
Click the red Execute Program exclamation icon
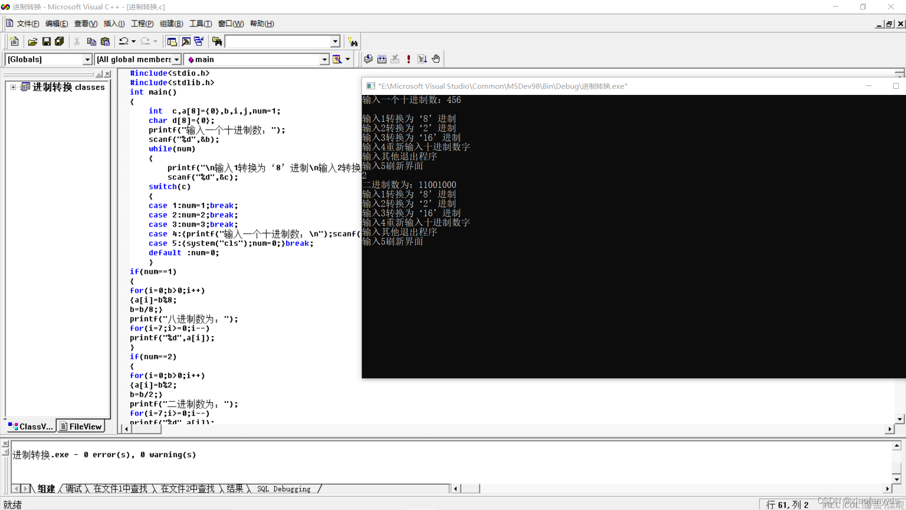pyautogui.click(x=409, y=59)
